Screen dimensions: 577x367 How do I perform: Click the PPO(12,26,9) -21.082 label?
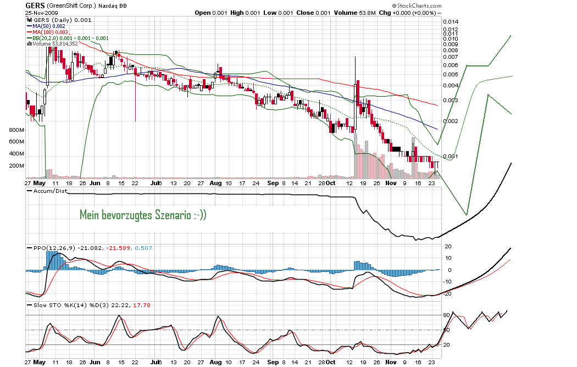68,248
